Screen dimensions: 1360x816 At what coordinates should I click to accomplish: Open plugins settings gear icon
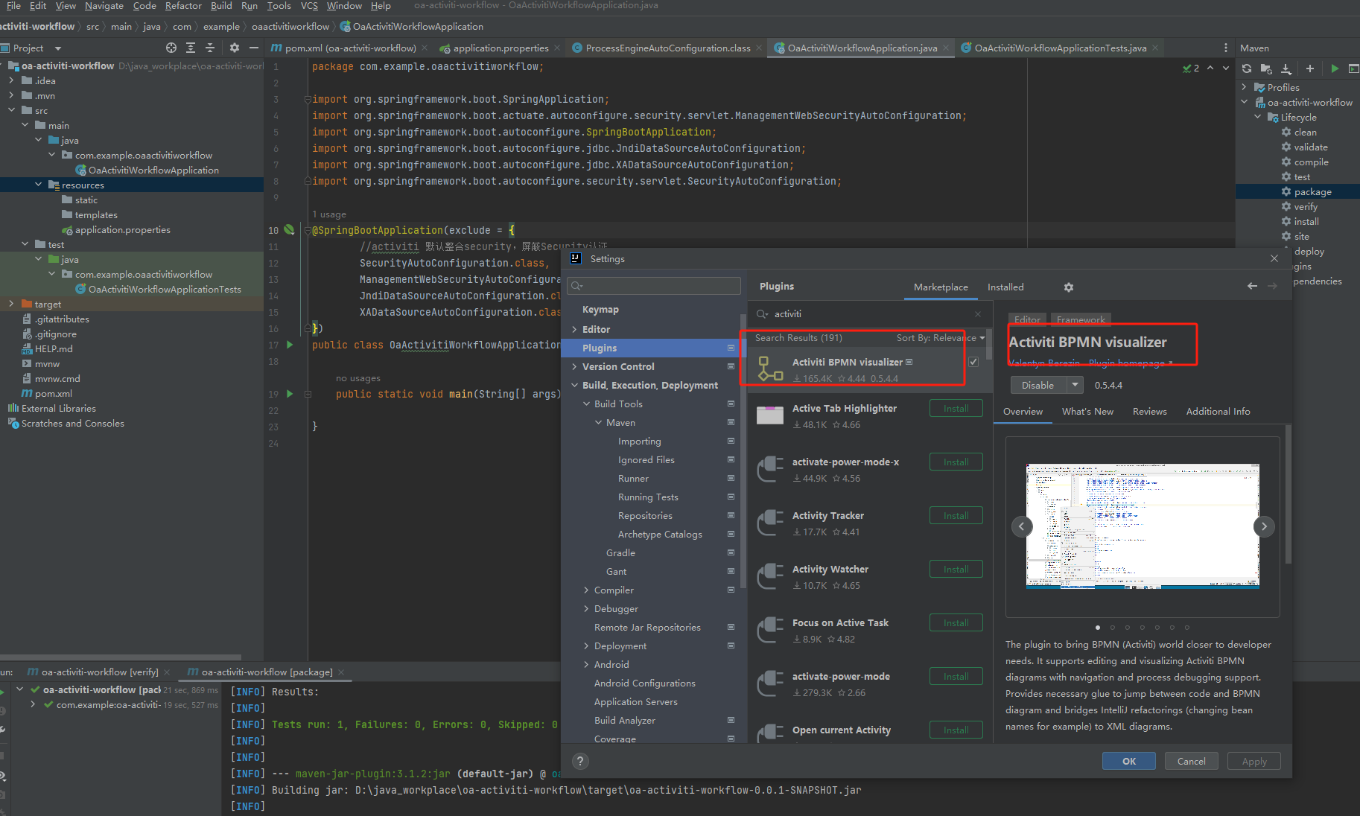coord(1069,287)
